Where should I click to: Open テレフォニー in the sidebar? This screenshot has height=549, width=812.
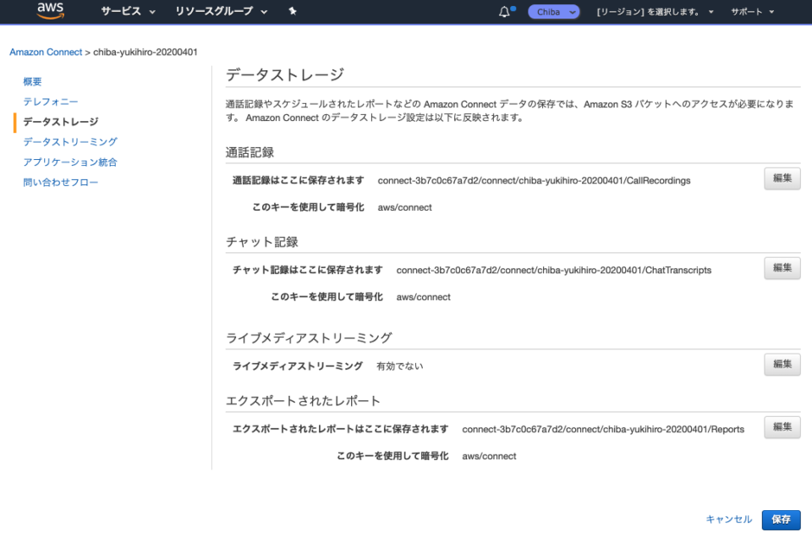50,102
